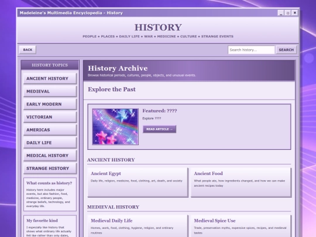The height and width of the screenshot is (237, 316).
Task: Select the Daily Life sidebar topic
Action: [50, 143]
